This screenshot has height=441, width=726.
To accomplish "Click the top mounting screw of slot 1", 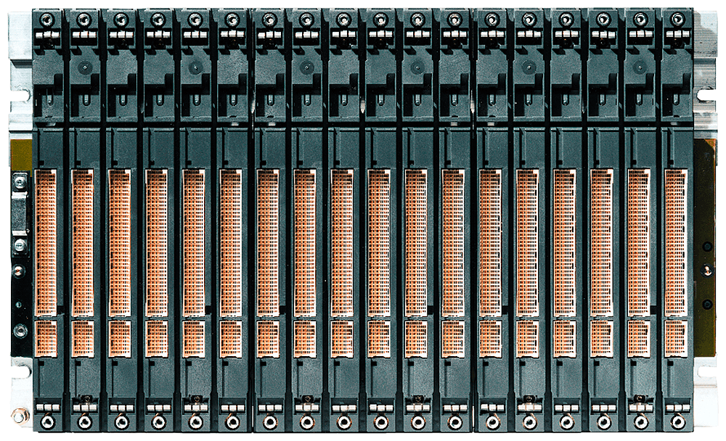I will 47,20.
